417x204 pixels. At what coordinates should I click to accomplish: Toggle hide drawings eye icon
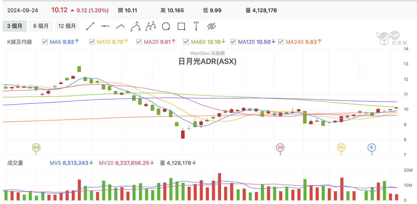point(211,26)
